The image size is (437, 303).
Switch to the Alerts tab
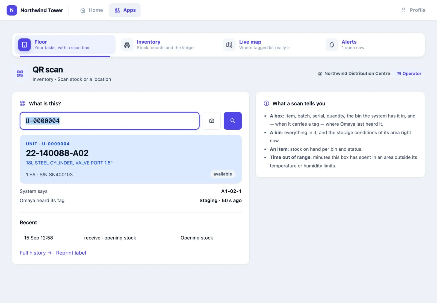[372, 45]
